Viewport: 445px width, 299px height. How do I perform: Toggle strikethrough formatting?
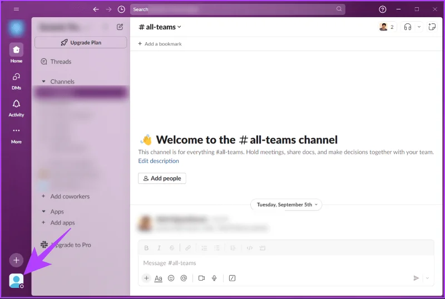172,248
